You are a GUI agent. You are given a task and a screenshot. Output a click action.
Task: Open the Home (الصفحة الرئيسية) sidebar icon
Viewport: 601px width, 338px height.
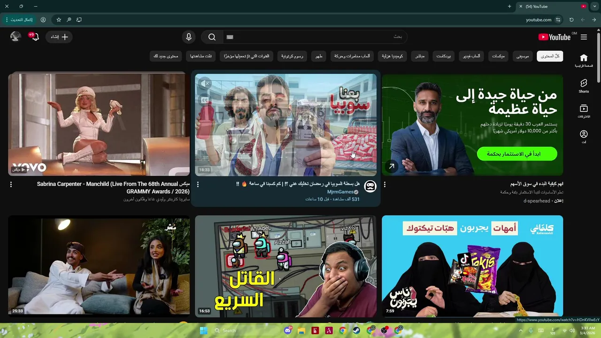click(584, 61)
